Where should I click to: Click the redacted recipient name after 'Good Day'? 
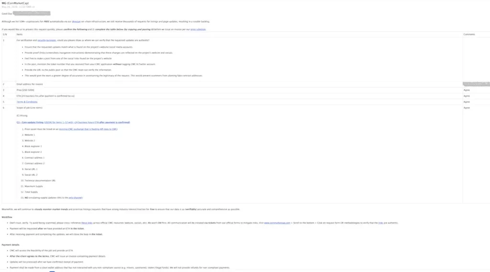tap(32, 13)
